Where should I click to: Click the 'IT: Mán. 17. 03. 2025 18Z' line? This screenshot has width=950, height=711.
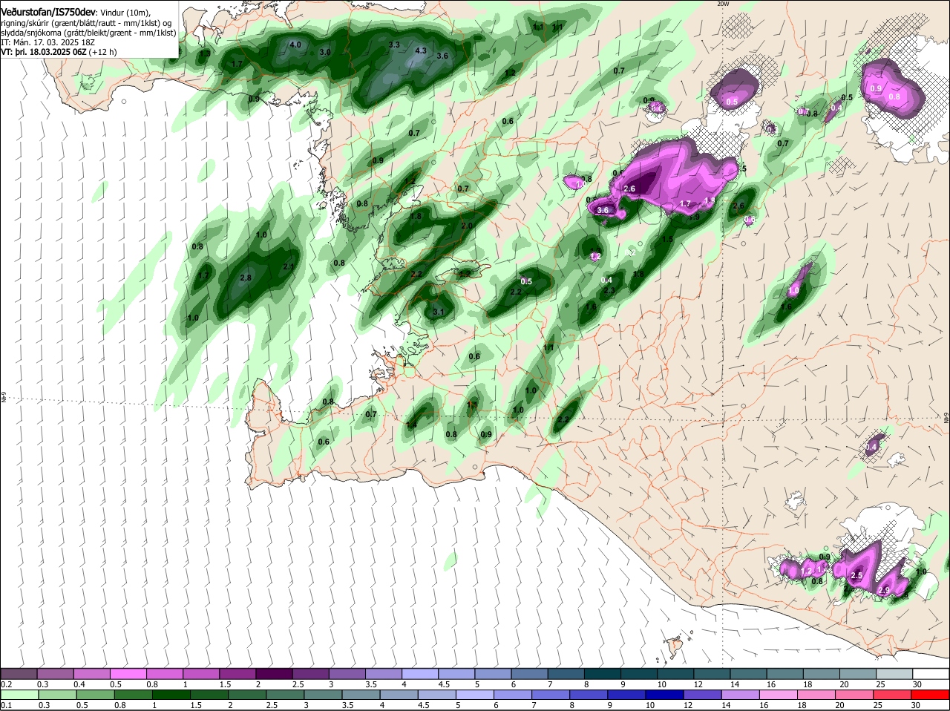pos(48,43)
